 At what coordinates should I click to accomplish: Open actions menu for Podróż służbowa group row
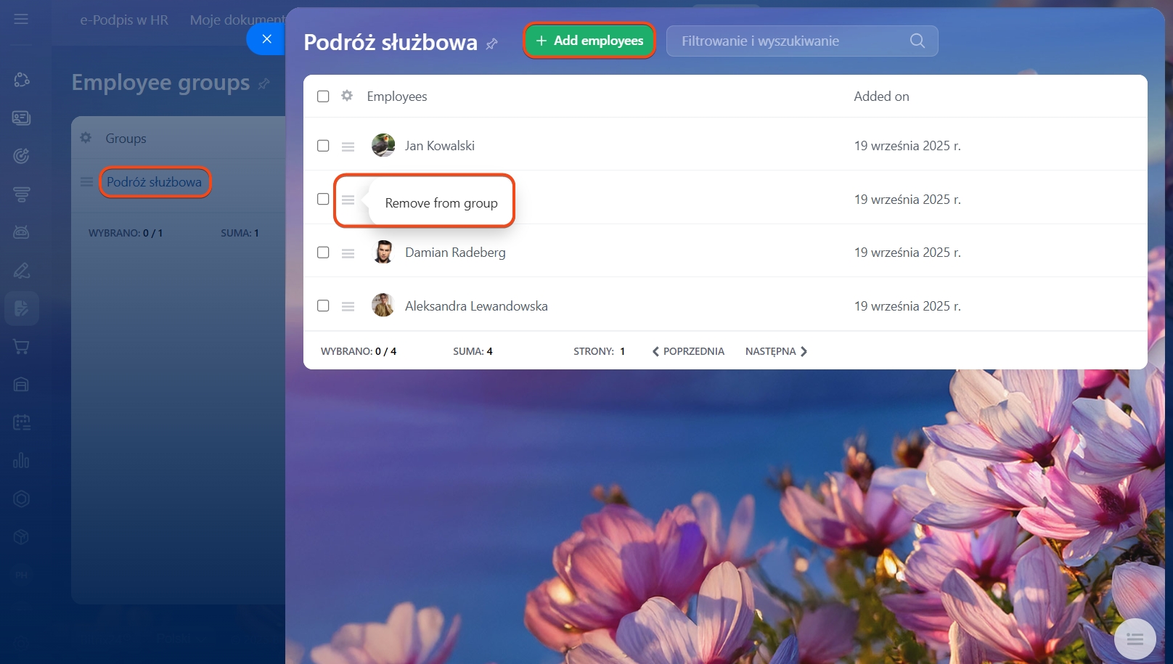(86, 182)
